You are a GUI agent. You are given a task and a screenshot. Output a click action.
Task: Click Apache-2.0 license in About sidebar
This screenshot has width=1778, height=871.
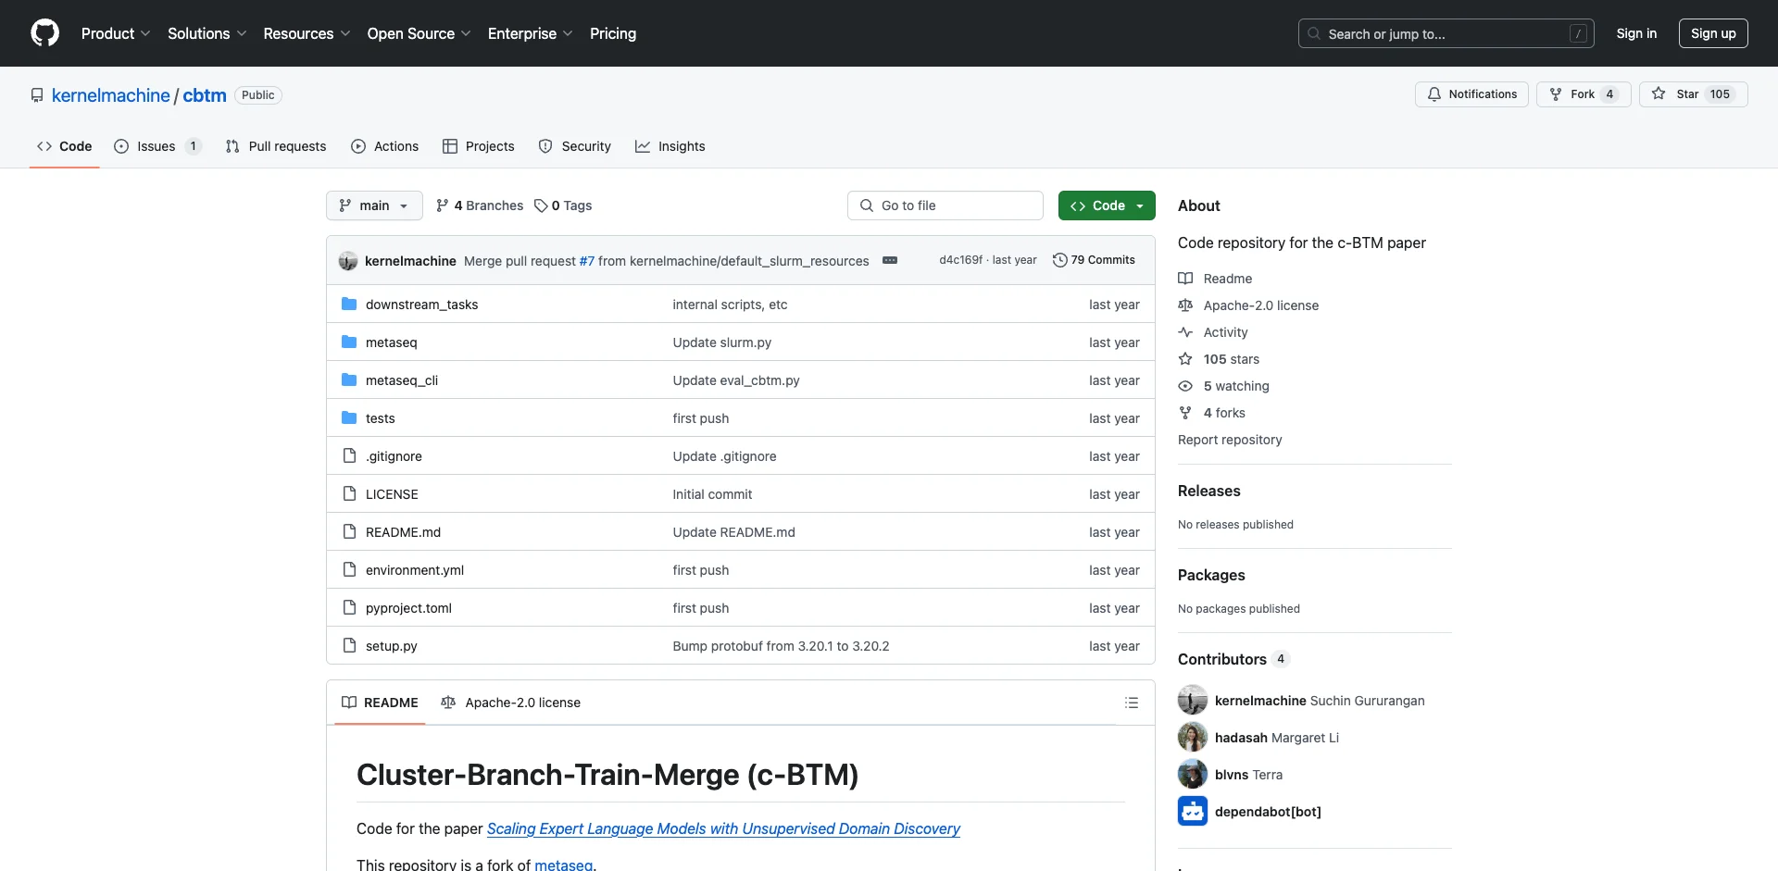[x=1248, y=305]
